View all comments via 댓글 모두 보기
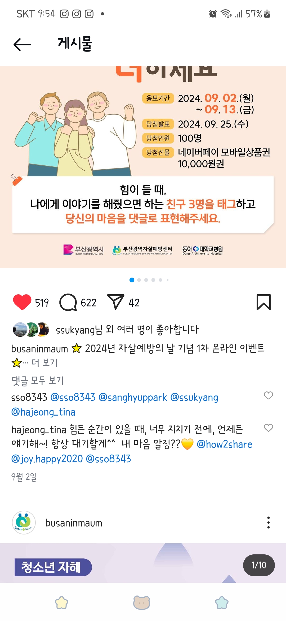Viewport: 286px width, 621px height. 38,381
